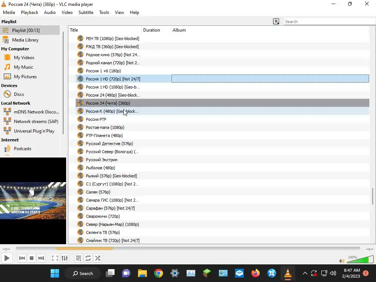
Task: Mute audio with speaker icon
Action: (x=342, y=261)
